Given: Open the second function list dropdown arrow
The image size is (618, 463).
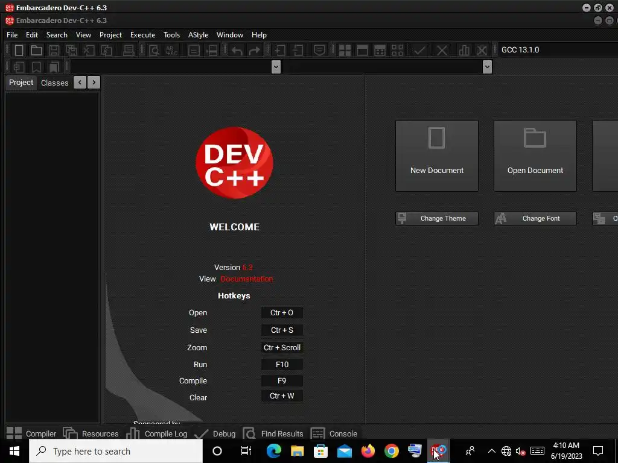Looking at the screenshot, I should [x=487, y=67].
